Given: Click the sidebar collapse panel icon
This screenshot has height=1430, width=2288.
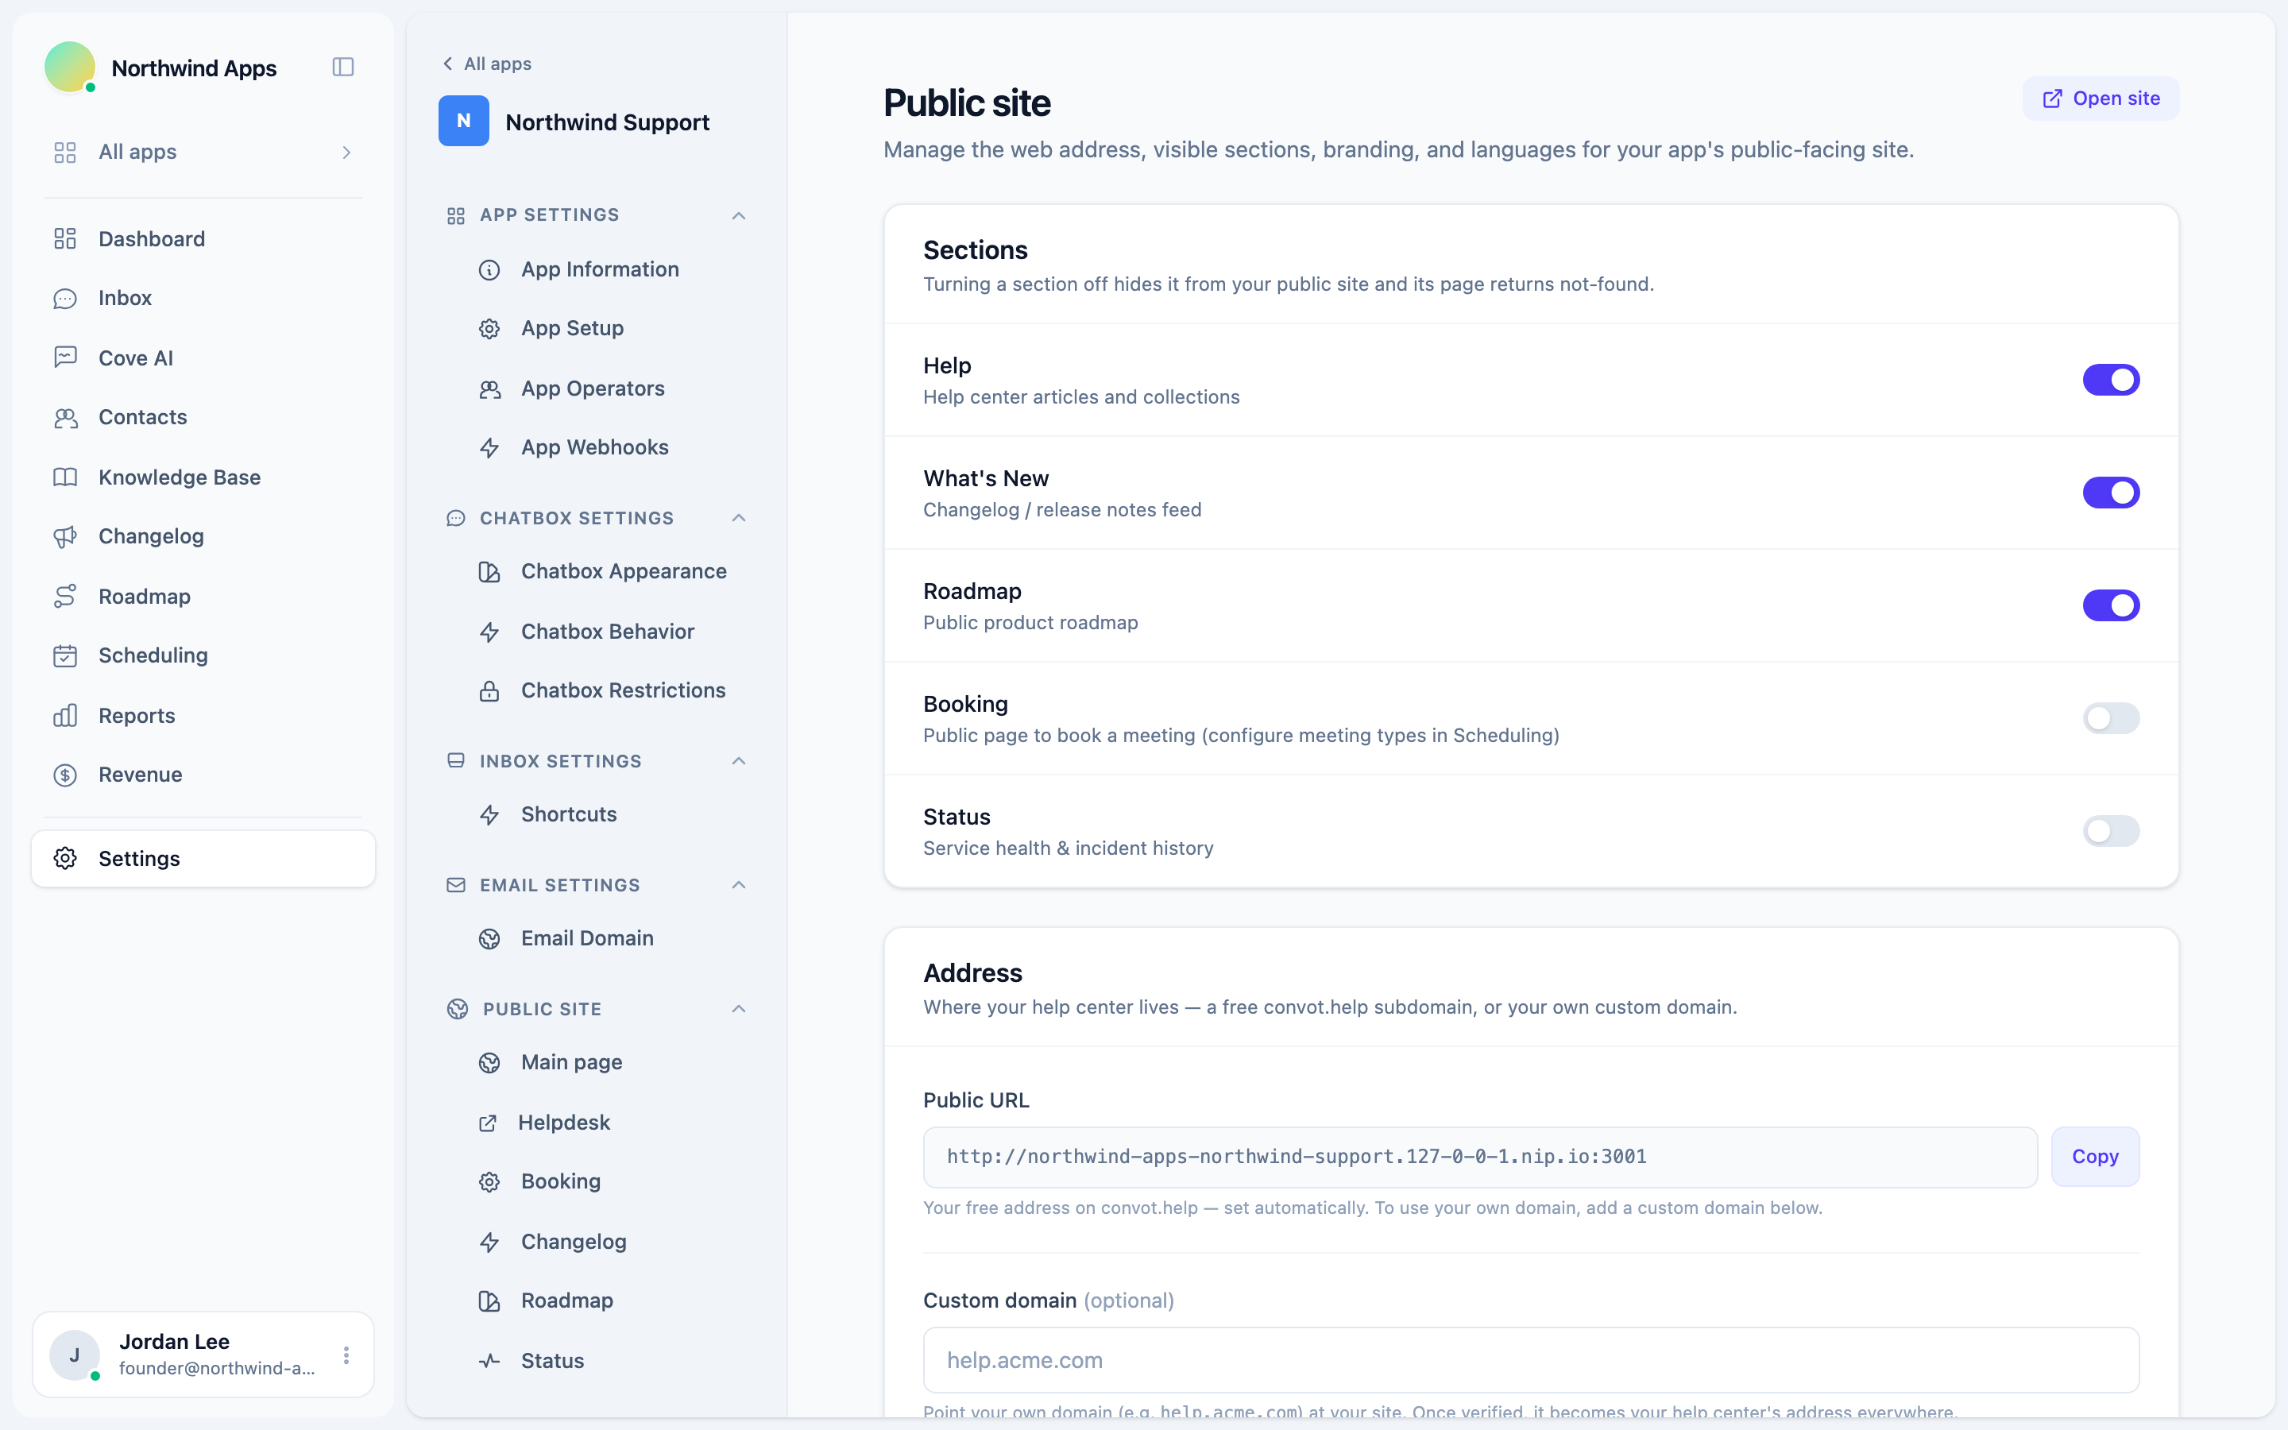Looking at the screenshot, I should click(343, 68).
